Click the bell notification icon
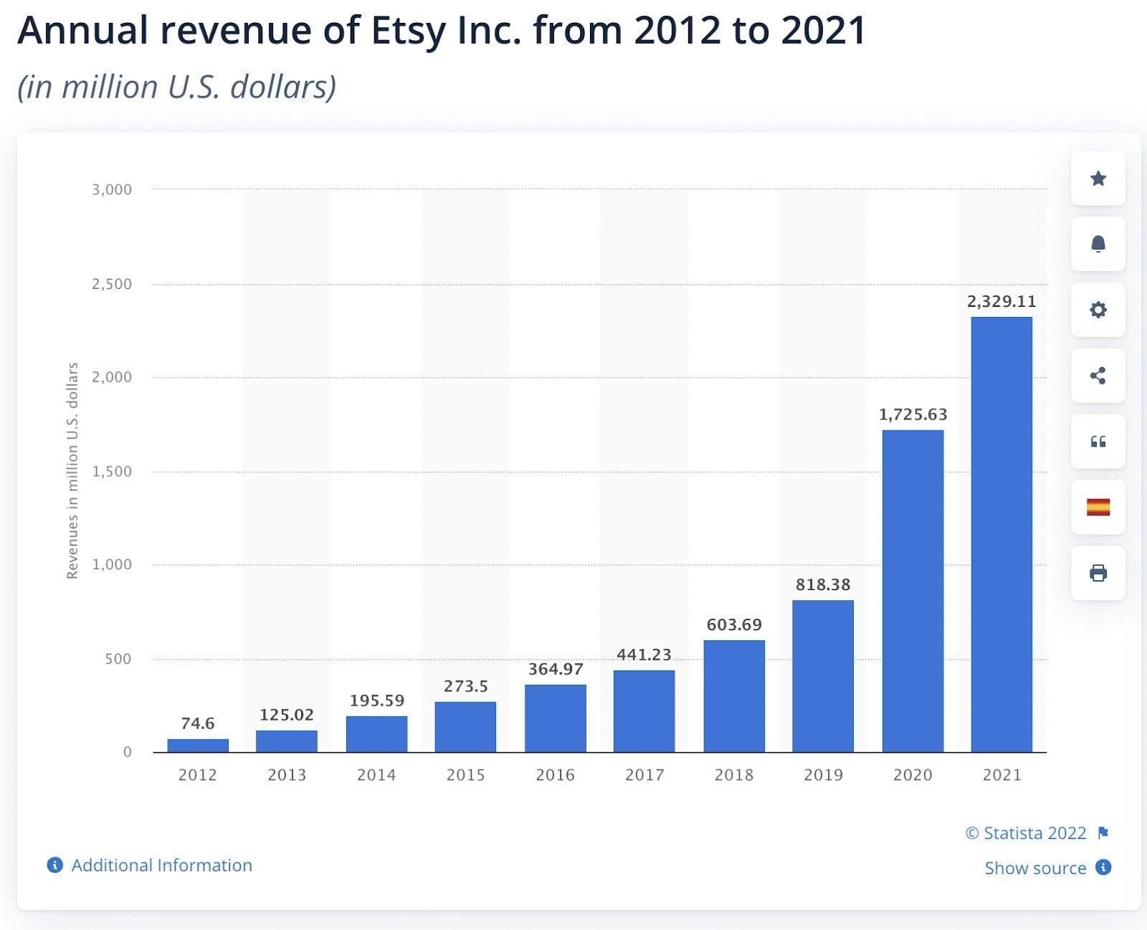The width and height of the screenshot is (1147, 930). click(1098, 245)
